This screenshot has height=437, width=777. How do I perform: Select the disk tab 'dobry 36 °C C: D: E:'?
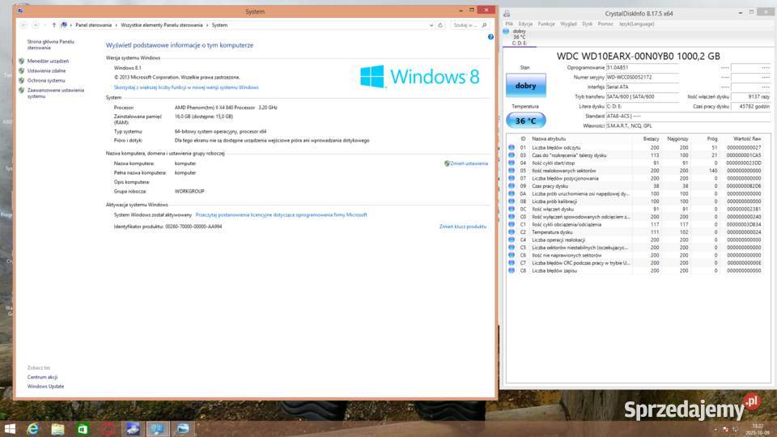520,37
